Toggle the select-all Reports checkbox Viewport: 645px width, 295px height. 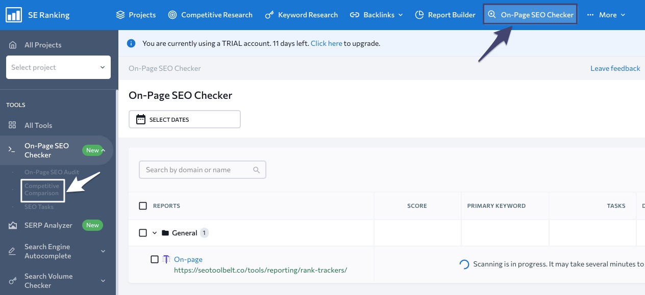pyautogui.click(x=143, y=206)
